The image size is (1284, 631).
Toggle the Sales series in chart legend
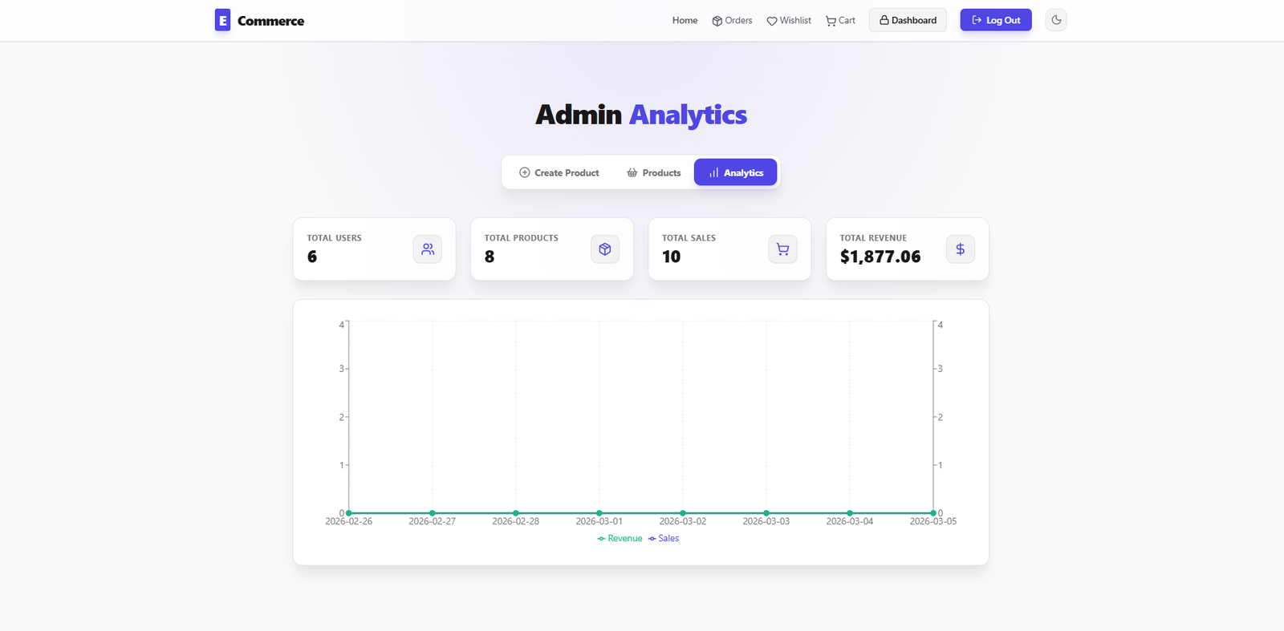[x=664, y=539]
